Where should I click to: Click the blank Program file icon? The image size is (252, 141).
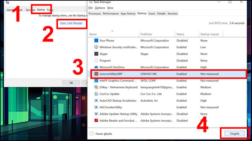pos(96,60)
